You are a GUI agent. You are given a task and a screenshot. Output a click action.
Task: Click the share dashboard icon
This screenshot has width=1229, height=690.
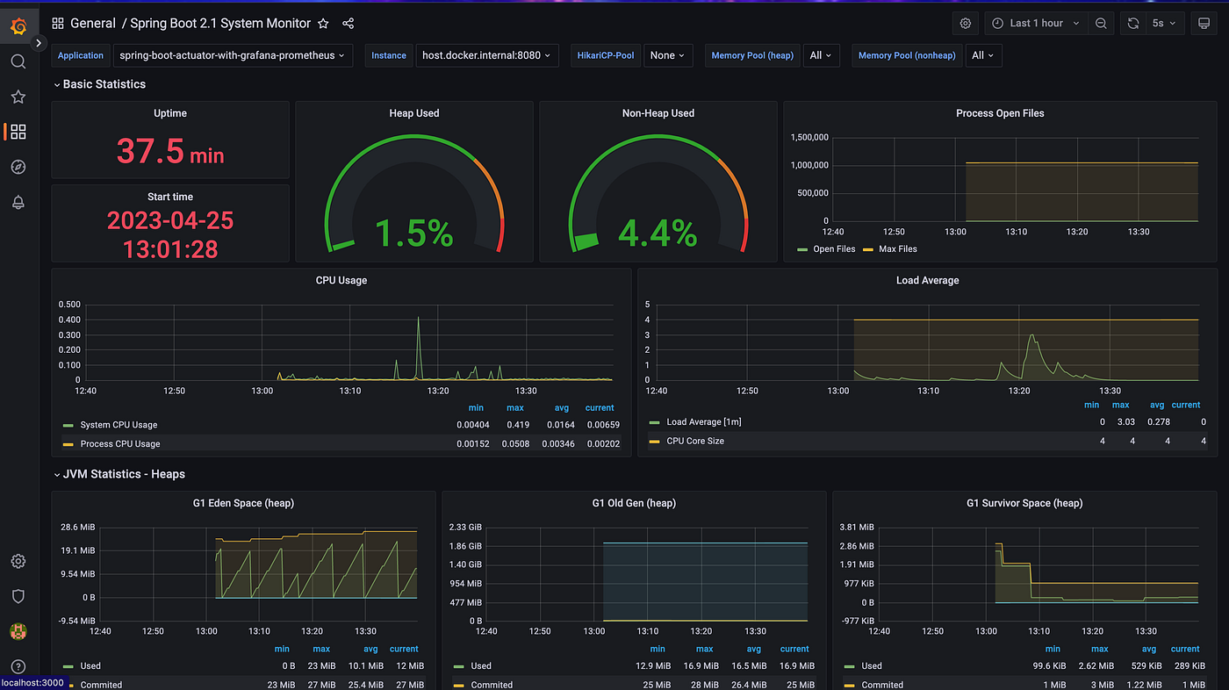pos(348,24)
